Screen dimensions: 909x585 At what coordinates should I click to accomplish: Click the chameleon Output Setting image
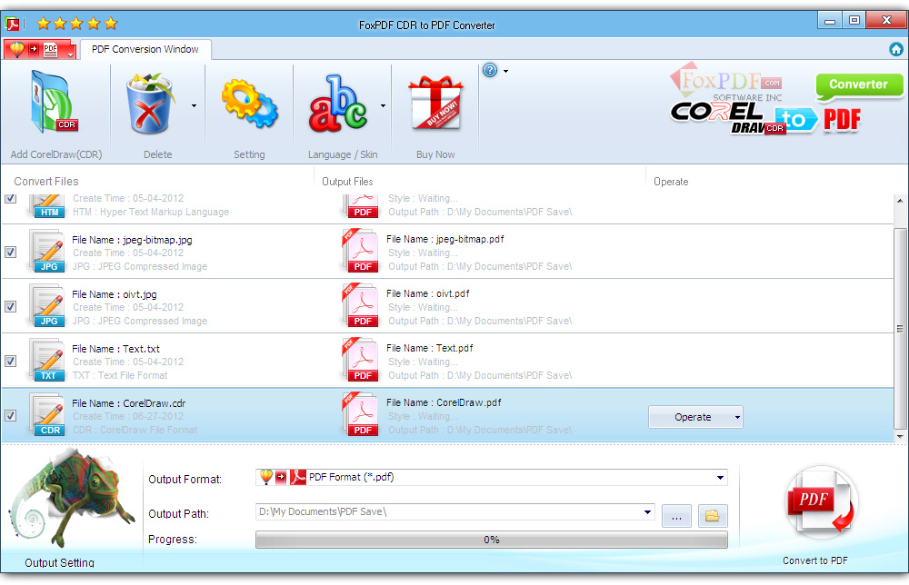point(71,500)
